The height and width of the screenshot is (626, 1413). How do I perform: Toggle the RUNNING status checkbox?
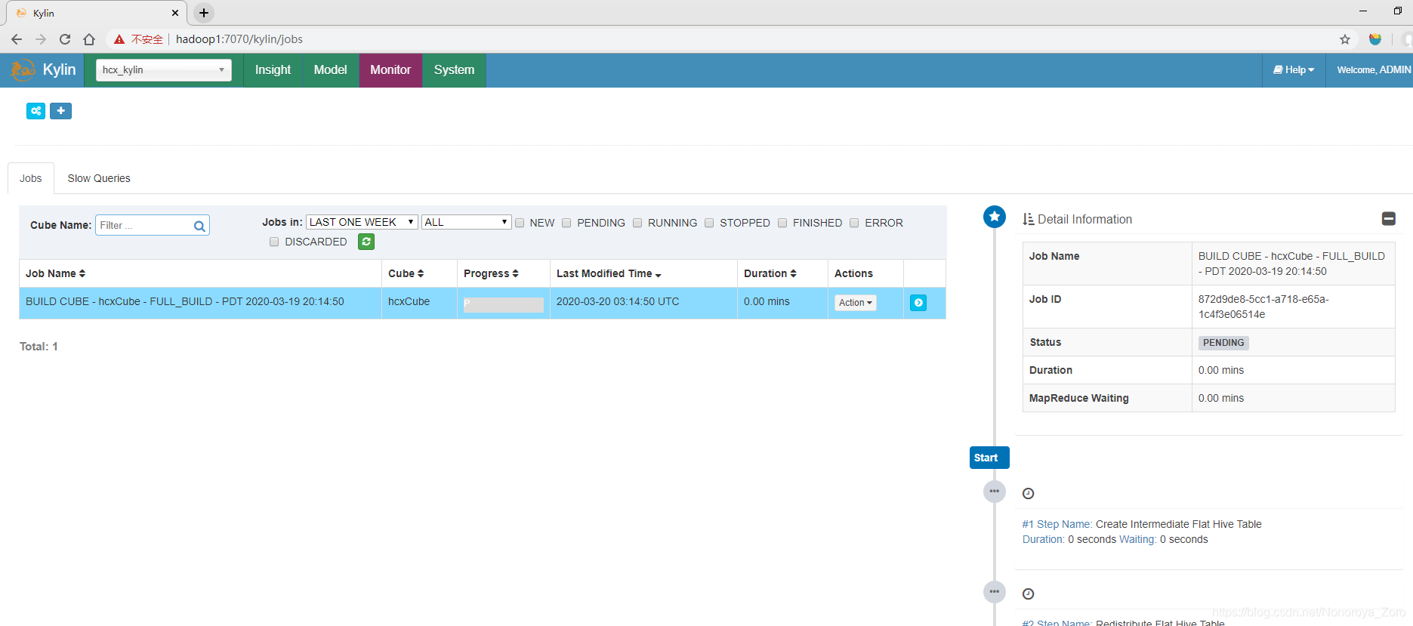pos(637,223)
